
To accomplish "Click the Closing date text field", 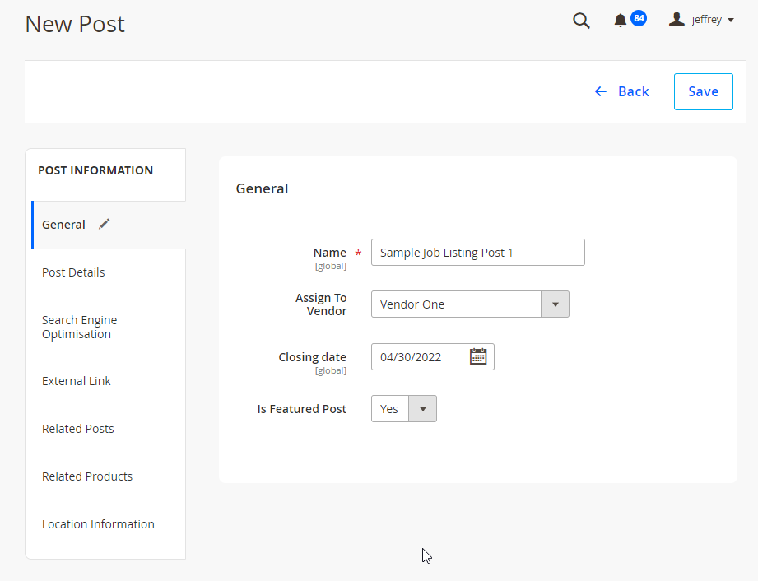I will 433,356.
